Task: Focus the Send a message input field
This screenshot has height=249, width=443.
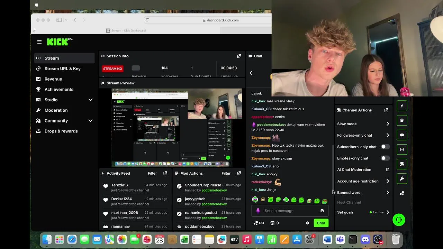Action: 290,211
